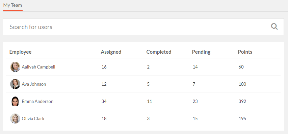This screenshot has height=134, width=288.
Task: Open Aaliyah Campbell's profile avatar
Action: click(x=15, y=67)
